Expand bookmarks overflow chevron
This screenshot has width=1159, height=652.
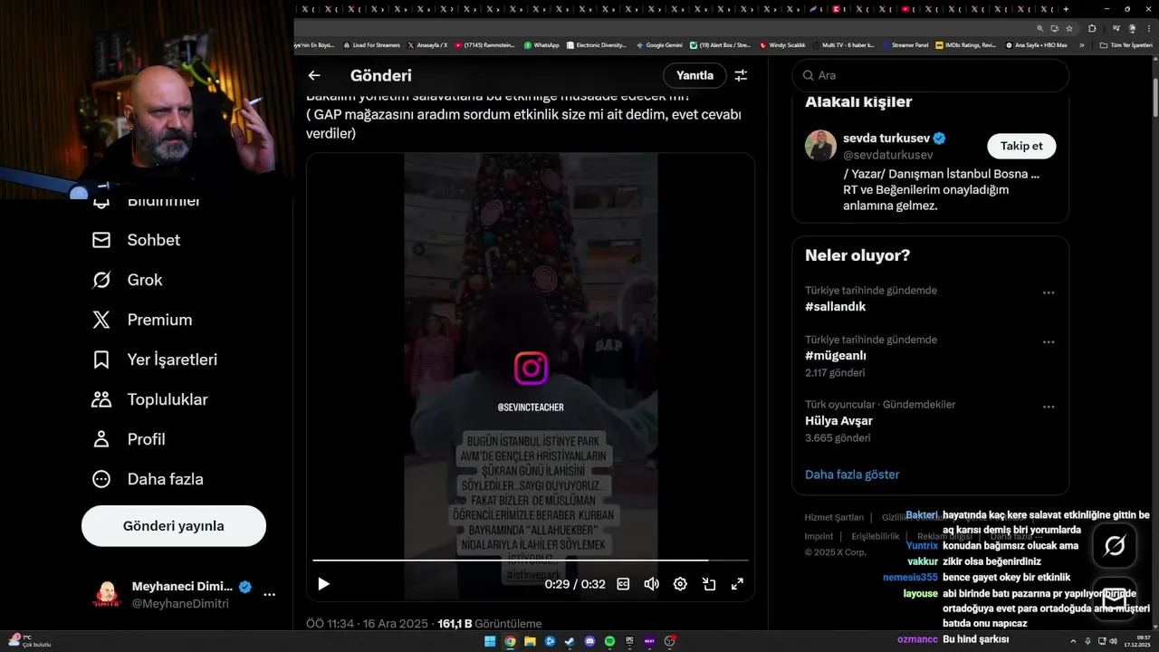pos(1082,45)
